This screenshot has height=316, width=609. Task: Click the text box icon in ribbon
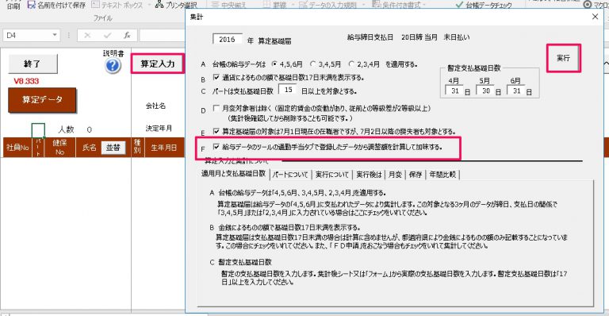pos(95,5)
